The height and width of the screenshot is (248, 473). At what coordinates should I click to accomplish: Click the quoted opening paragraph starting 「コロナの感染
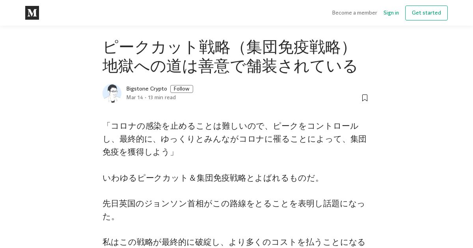click(235, 139)
